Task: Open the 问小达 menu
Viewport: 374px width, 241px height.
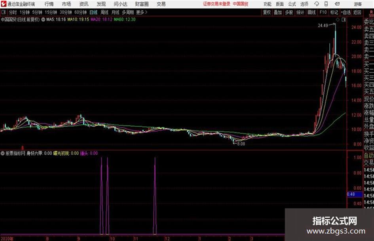Action: click(x=120, y=4)
